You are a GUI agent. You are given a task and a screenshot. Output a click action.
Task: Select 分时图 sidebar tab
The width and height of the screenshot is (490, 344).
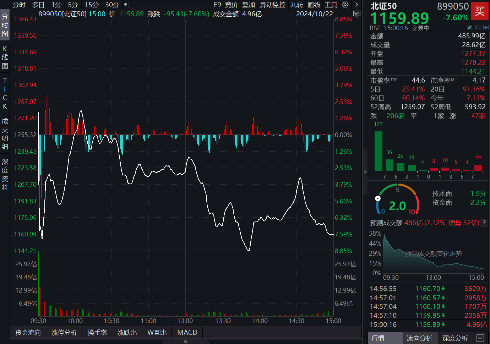[x=5, y=25]
